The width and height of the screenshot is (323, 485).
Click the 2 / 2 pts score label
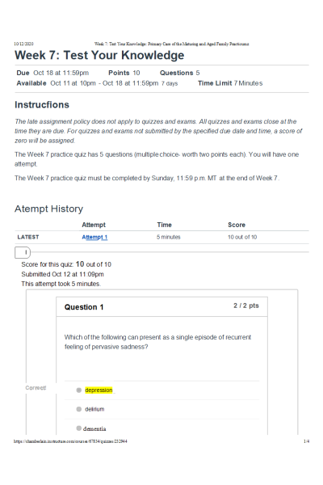tap(246, 306)
